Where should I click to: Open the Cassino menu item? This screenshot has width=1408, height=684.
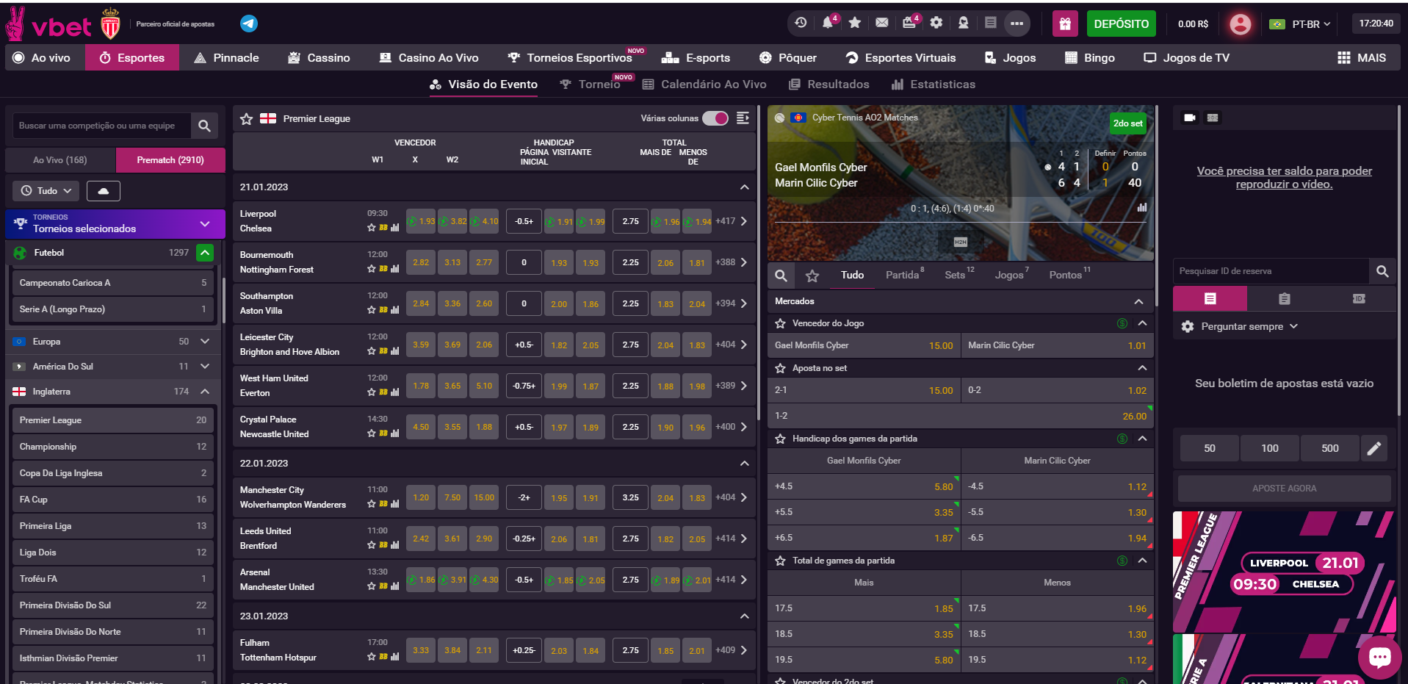(x=319, y=58)
